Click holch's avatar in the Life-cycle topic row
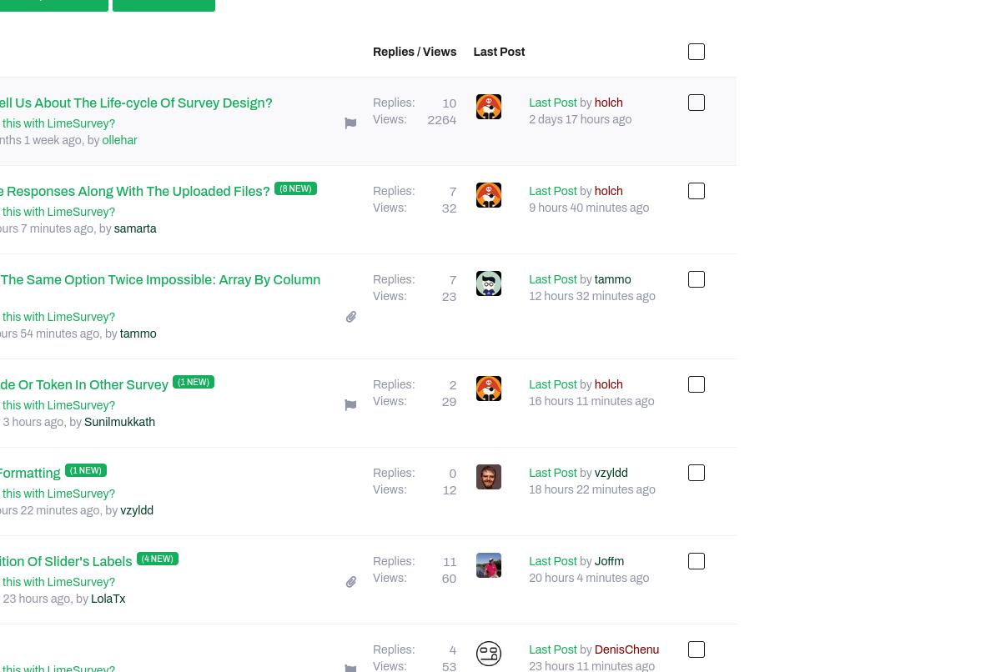This screenshot has width=1006, height=672. click(x=489, y=107)
